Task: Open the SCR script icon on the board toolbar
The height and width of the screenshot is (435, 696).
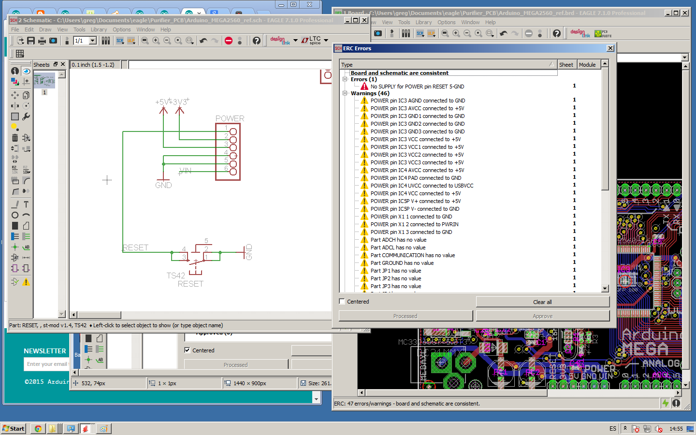Action: 419,33
